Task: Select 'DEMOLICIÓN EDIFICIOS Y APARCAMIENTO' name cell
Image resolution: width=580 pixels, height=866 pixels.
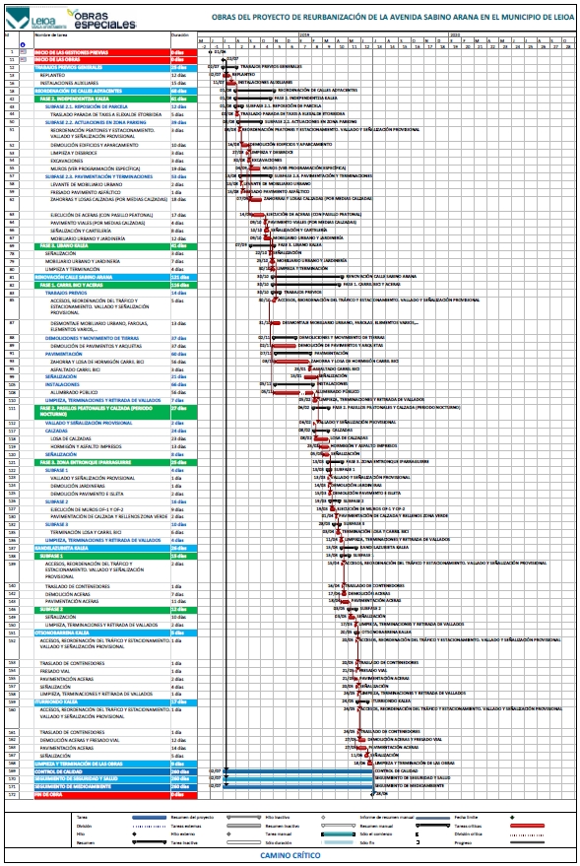Action: coord(101,145)
